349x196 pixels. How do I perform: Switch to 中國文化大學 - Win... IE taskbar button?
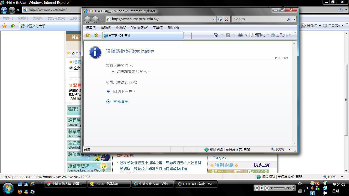pos(153,184)
